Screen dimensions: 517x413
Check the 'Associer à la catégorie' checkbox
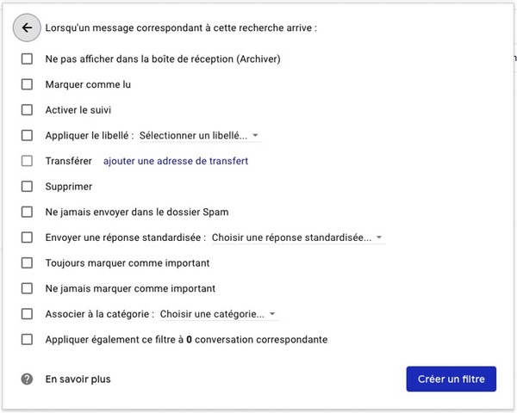28,314
